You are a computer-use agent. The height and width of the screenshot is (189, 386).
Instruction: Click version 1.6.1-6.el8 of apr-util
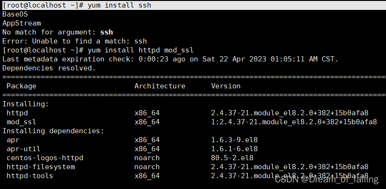pos(234,149)
